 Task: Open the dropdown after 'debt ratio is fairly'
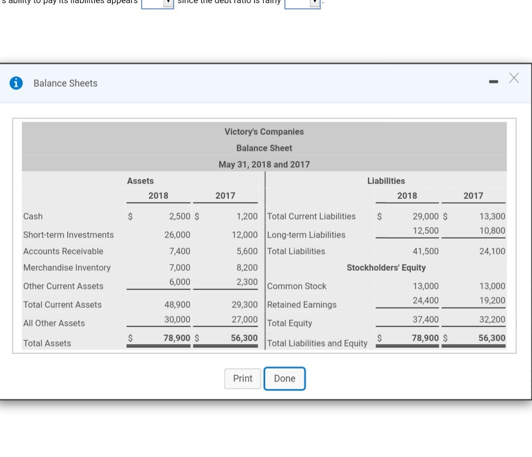[302, 3]
